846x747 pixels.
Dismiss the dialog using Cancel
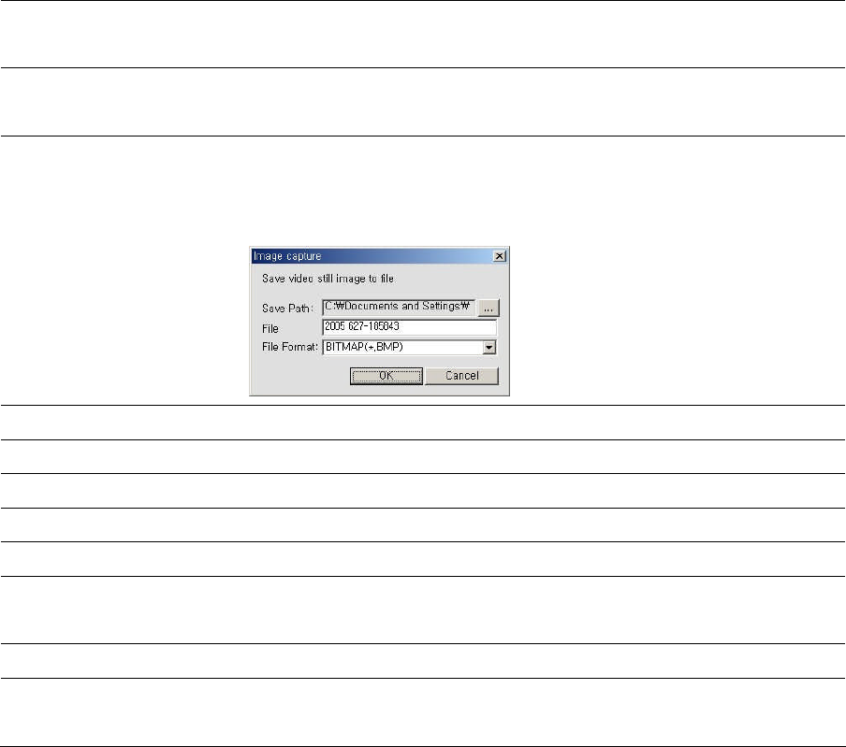[462, 376]
